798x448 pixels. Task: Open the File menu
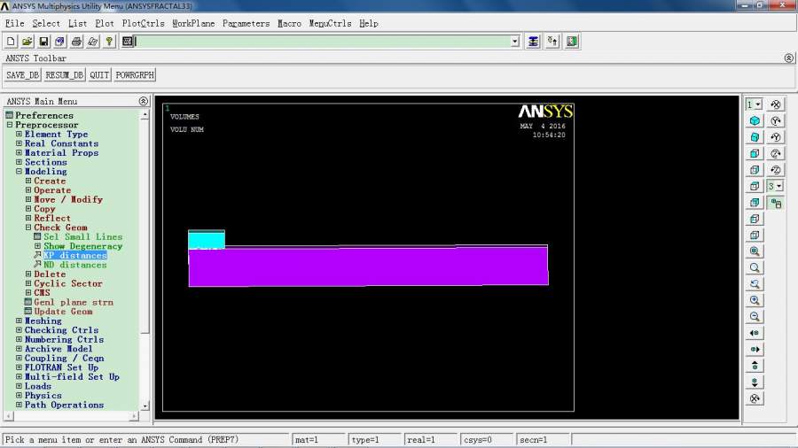point(14,23)
